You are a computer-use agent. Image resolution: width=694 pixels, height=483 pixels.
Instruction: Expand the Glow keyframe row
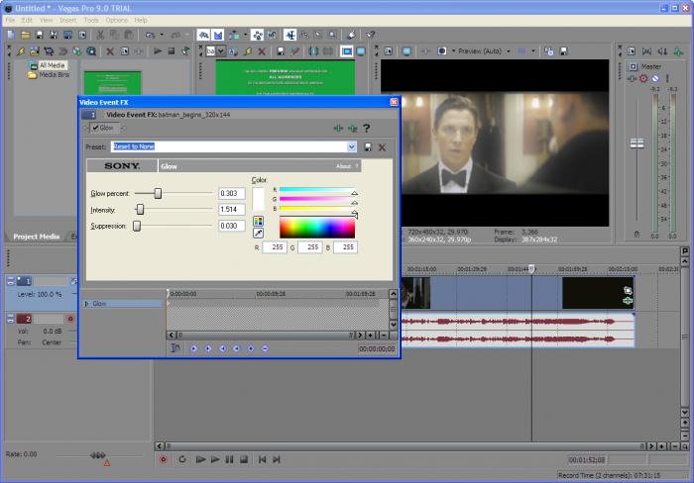(86, 304)
